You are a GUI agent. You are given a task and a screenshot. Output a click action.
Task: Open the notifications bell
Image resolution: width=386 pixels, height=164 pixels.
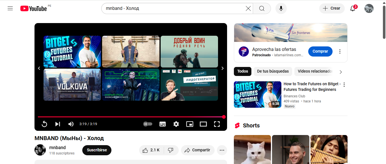353,8
